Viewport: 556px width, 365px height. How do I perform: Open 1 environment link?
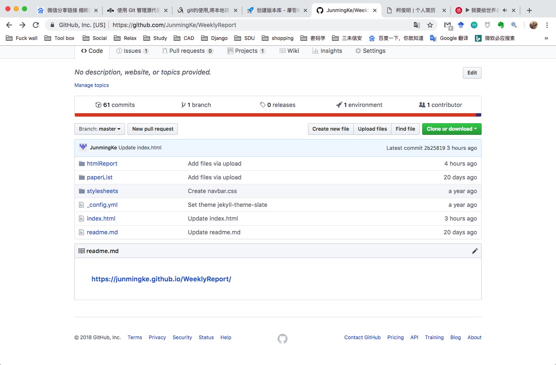[359, 105]
